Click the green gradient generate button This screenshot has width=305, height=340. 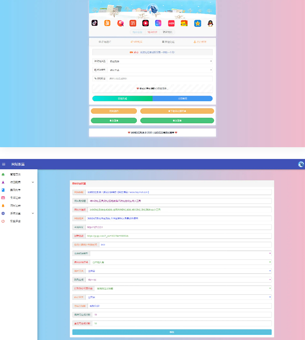pyautogui.click(x=122, y=98)
